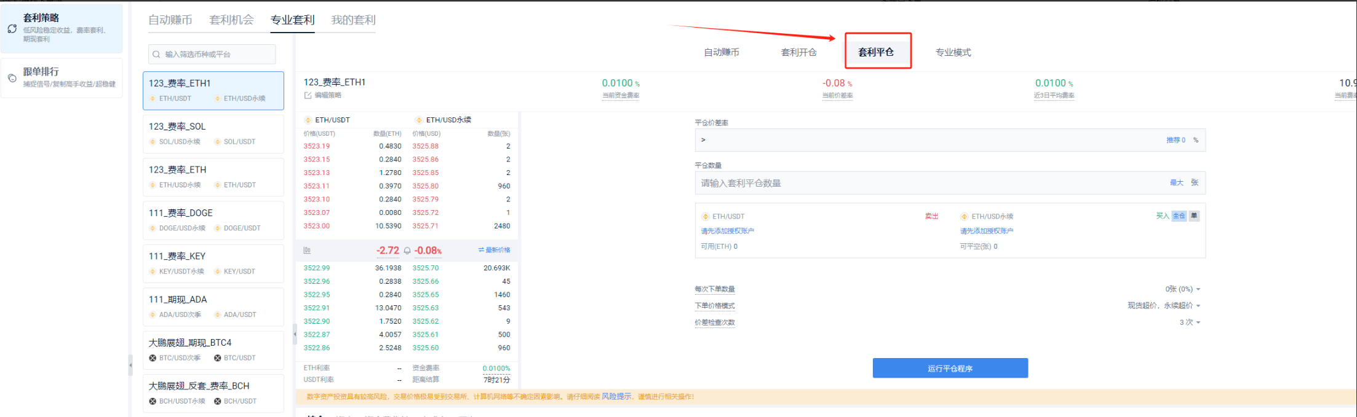Select the 123_费率_ETH1 strategy card

point(213,90)
